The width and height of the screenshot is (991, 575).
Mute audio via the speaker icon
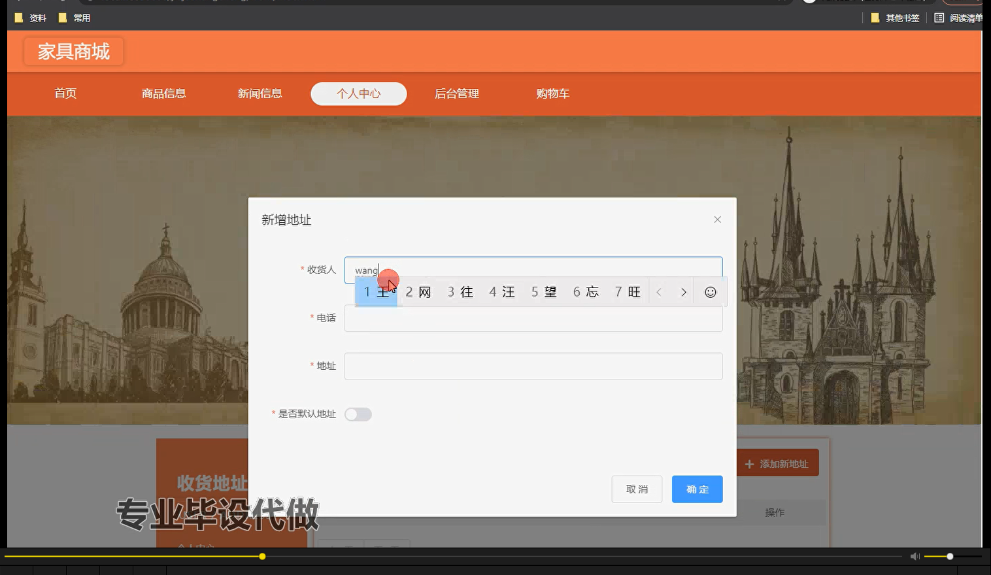915,556
